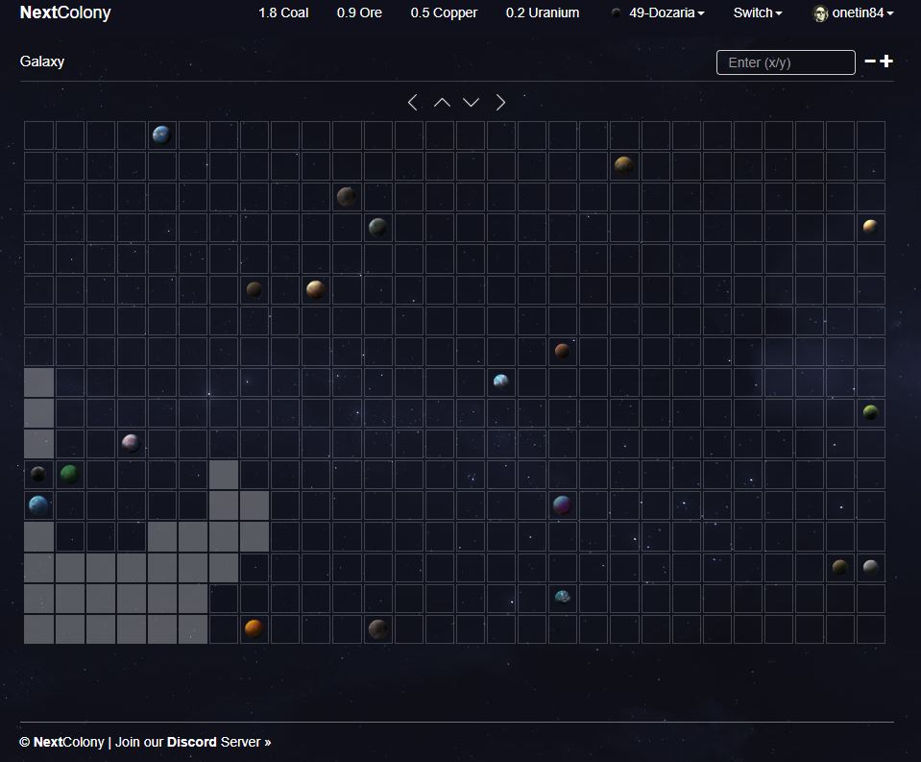Select the blue planet in top row

(161, 135)
